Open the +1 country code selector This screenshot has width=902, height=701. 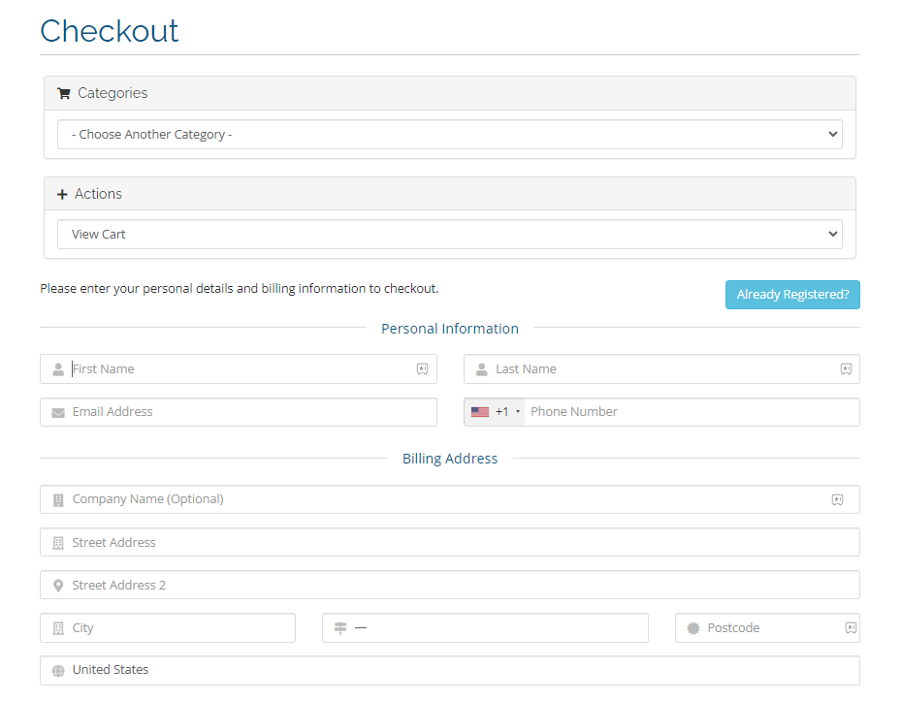(x=495, y=412)
